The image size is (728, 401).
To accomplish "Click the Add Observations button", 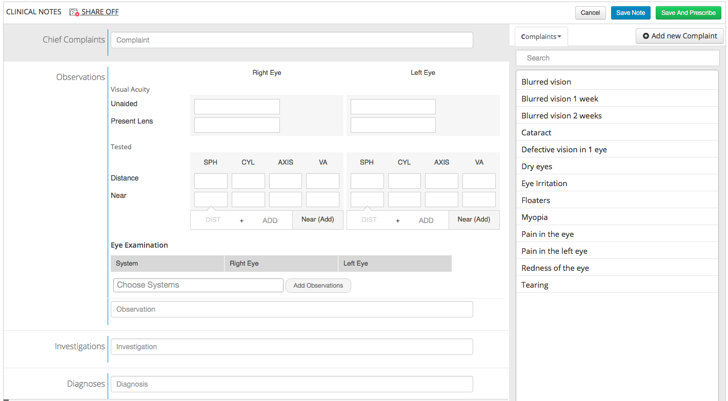I will [x=318, y=285].
